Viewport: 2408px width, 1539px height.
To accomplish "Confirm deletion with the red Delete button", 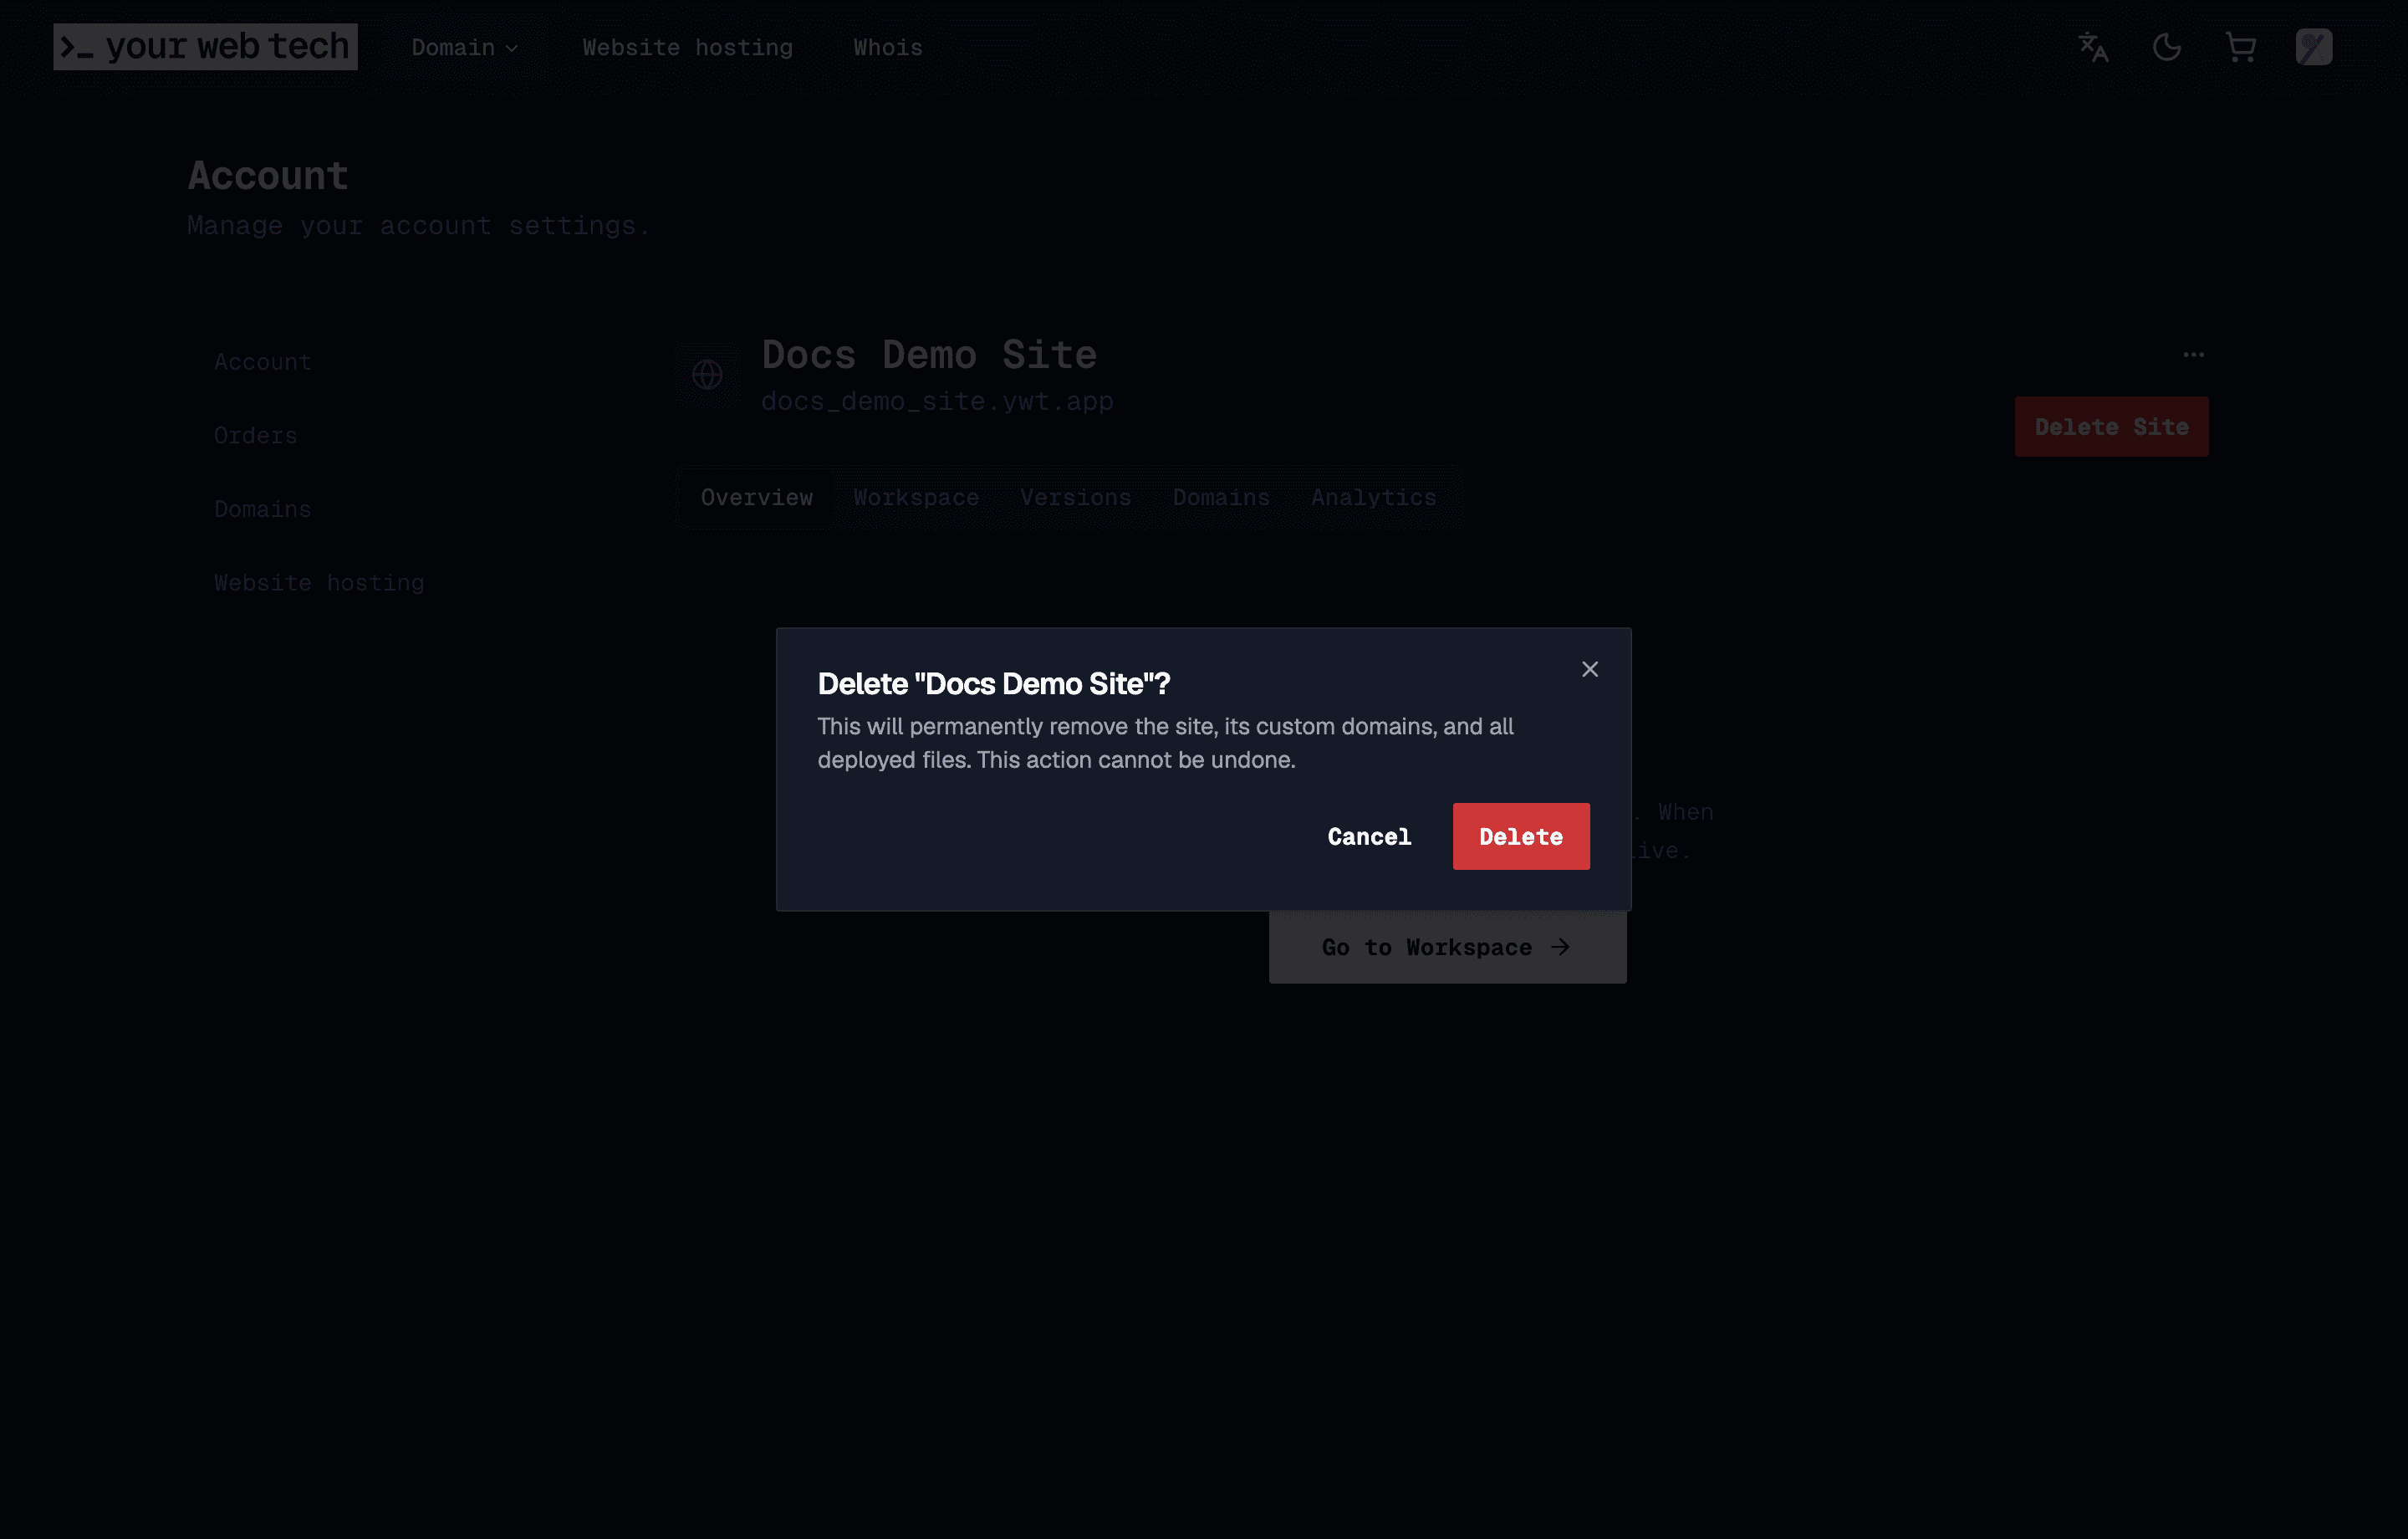I will [1520, 836].
